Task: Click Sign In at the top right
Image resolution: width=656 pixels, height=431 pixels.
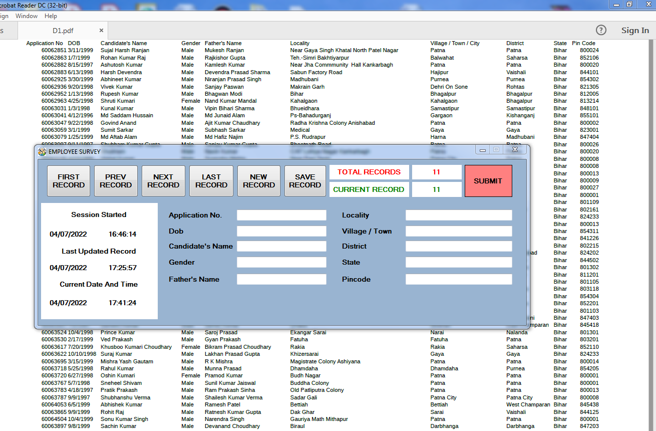Action: [634, 30]
